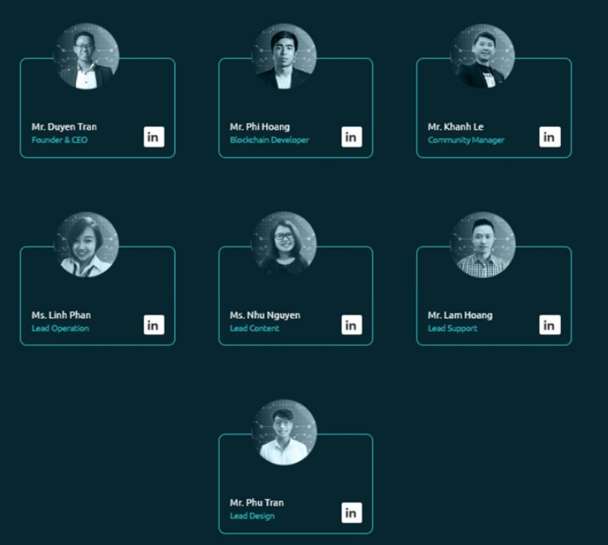Viewport: 608px width, 545px height.
Task: Click Mr. Phi Hoang's profile photo
Action: tap(284, 56)
